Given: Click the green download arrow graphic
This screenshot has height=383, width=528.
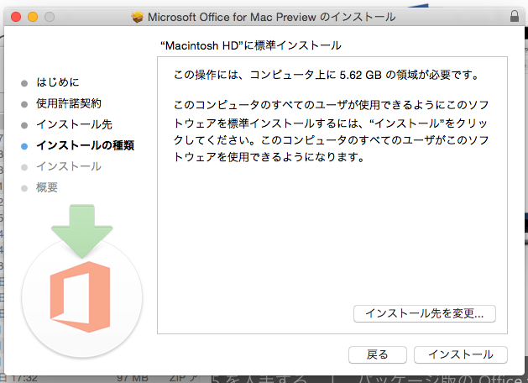Looking at the screenshot, I should 81,231.
